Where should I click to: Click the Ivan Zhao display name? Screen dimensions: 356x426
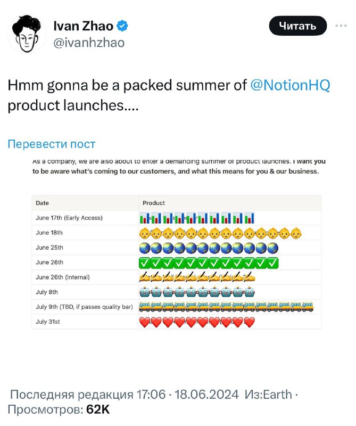(83, 26)
